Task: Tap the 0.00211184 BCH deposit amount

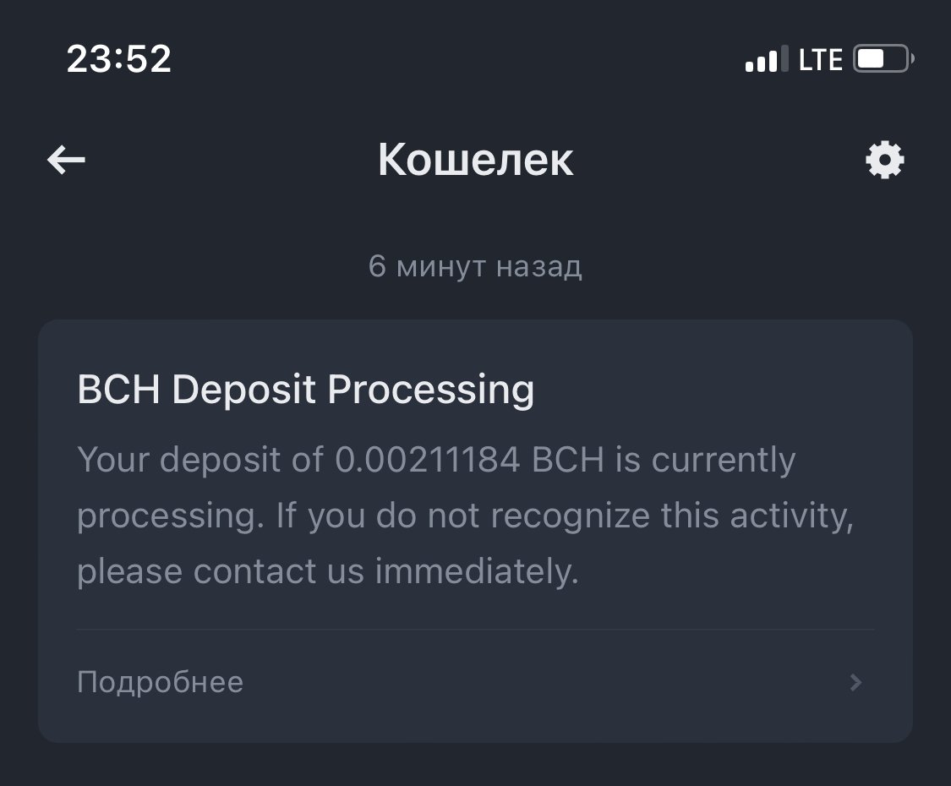Action: pyautogui.click(x=469, y=461)
